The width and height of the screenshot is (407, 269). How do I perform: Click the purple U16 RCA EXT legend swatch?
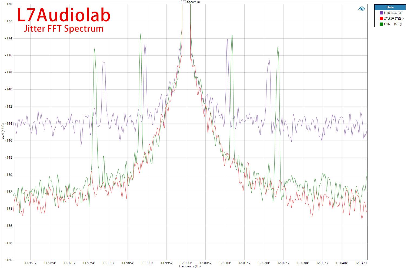point(382,13)
